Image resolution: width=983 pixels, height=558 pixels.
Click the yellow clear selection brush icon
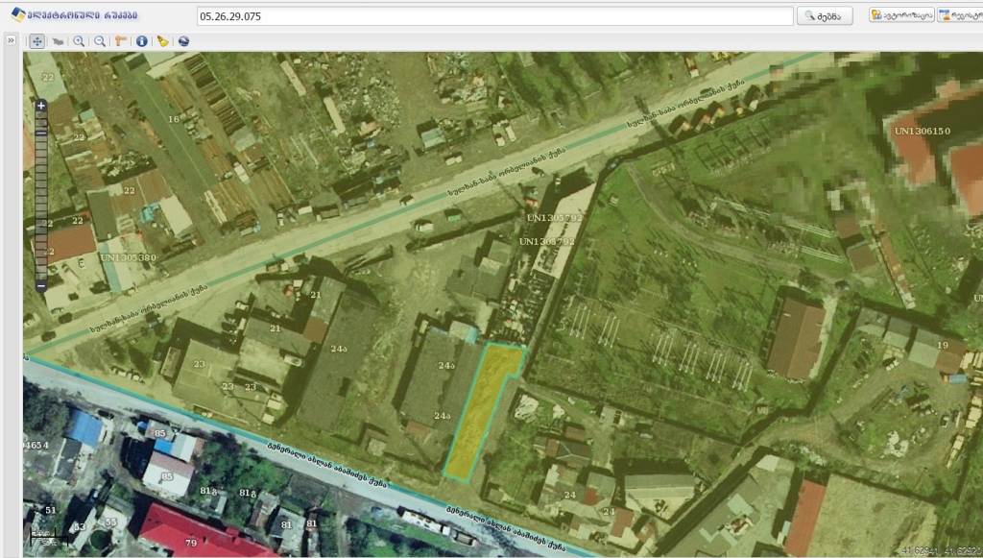pyautogui.click(x=163, y=41)
